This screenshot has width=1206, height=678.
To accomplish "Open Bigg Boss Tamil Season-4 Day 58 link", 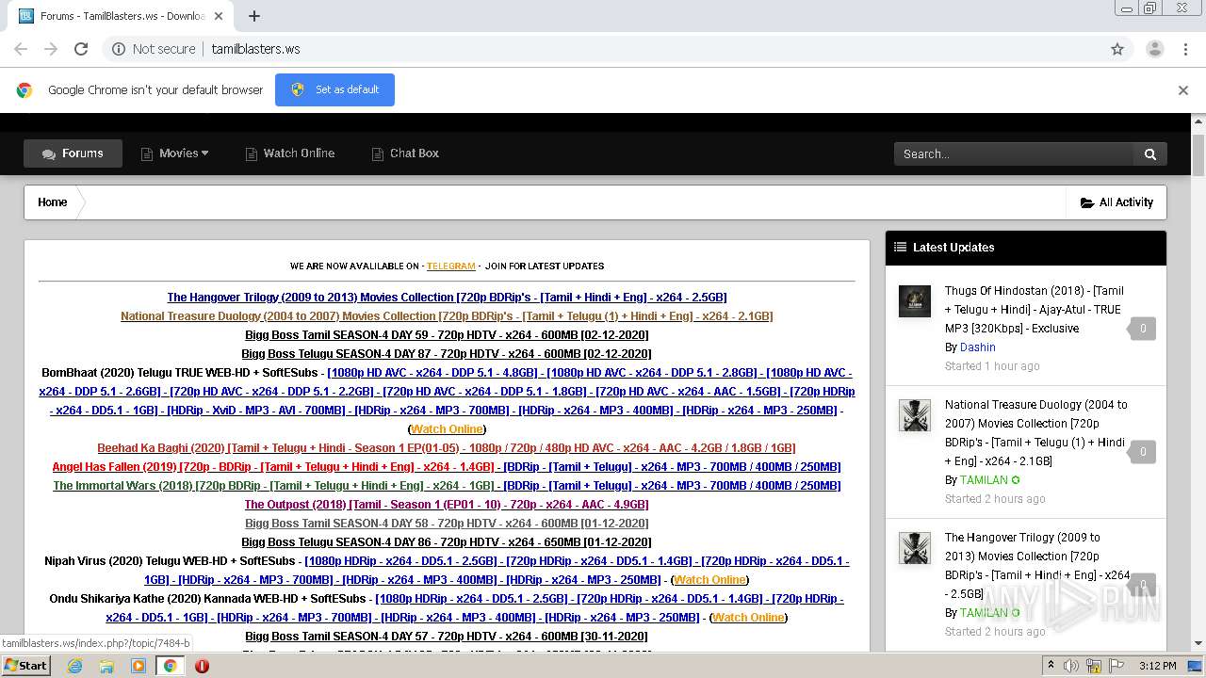I will tap(447, 524).
